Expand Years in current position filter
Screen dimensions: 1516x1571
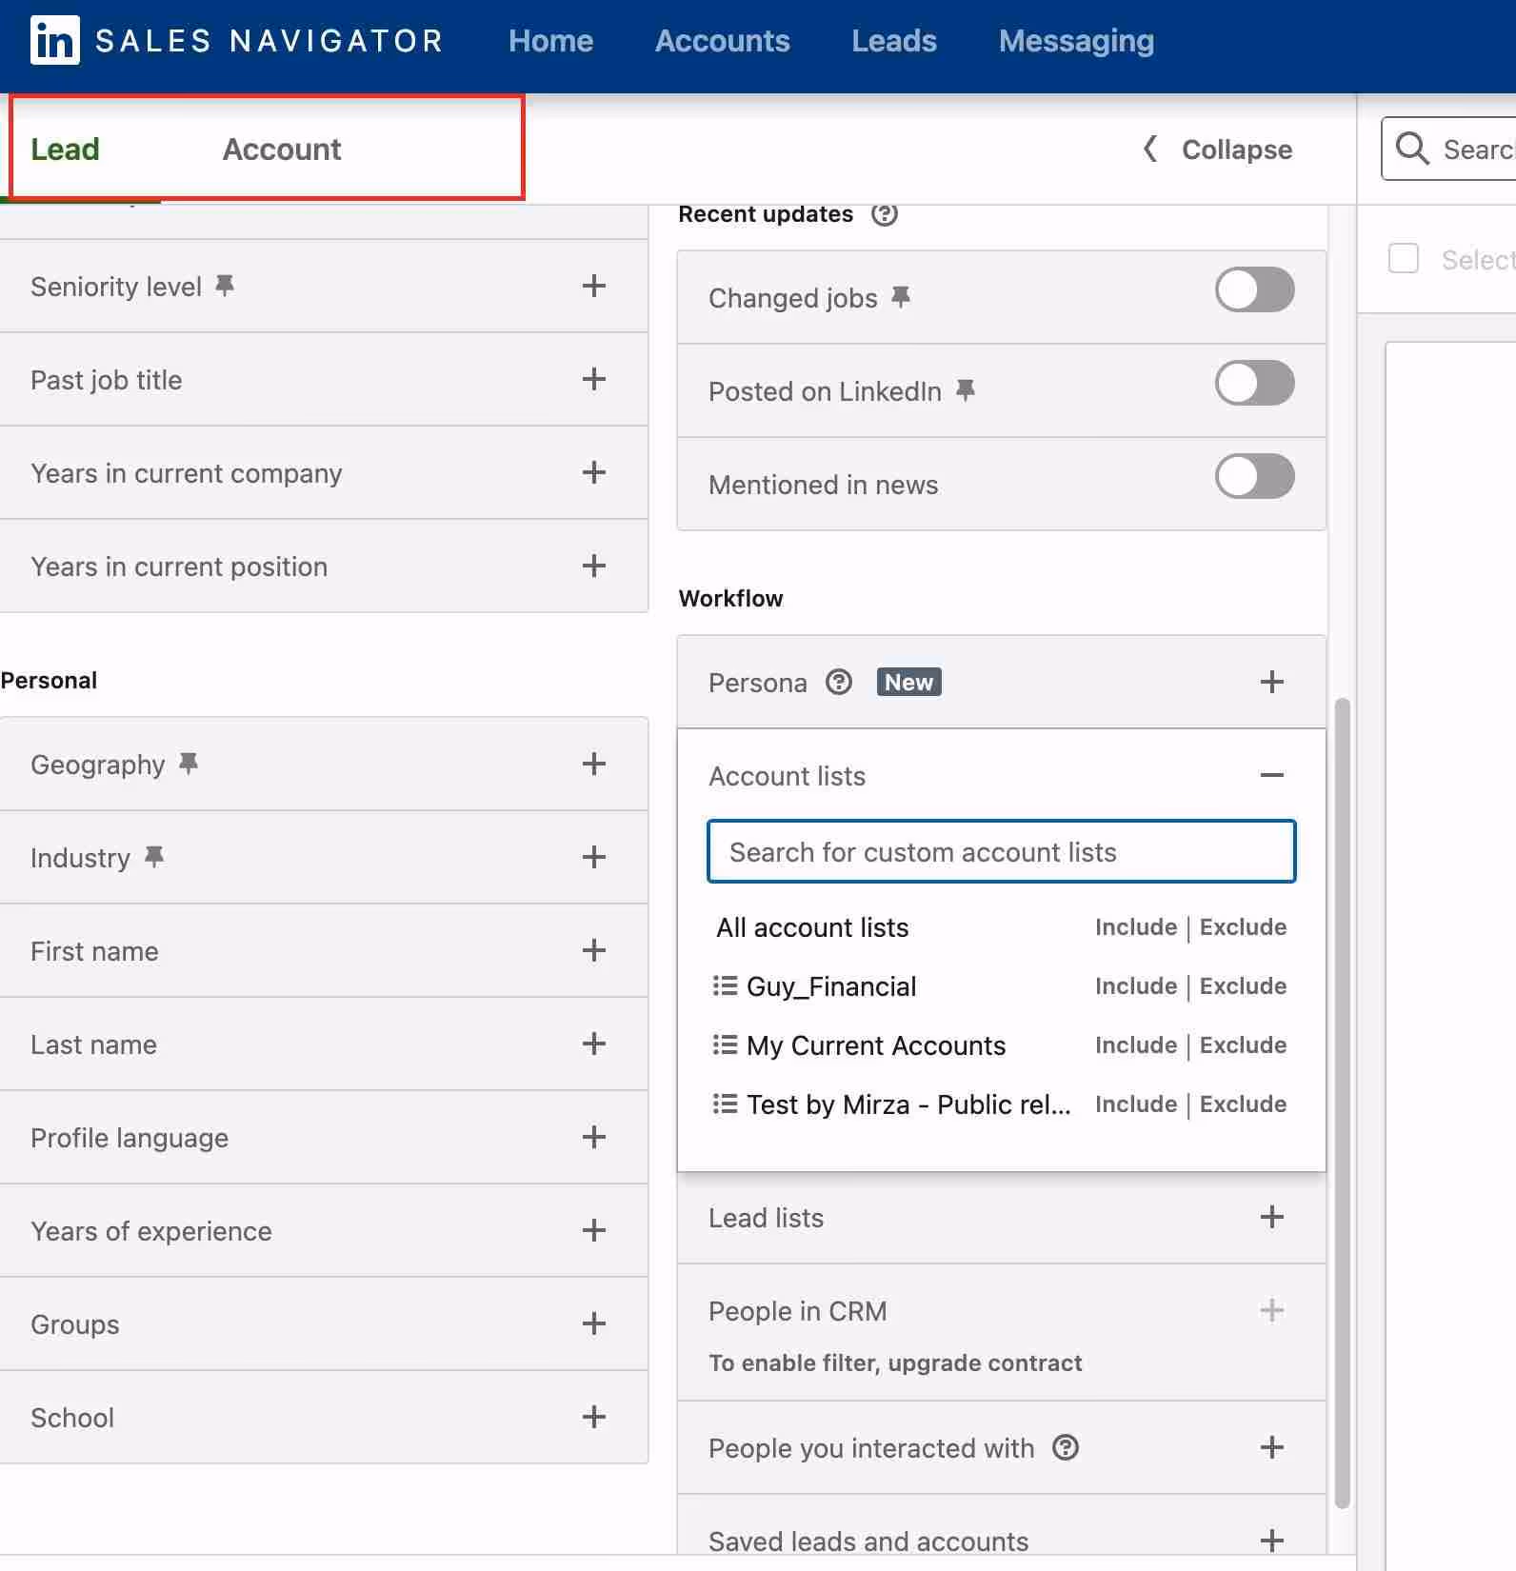[594, 566]
